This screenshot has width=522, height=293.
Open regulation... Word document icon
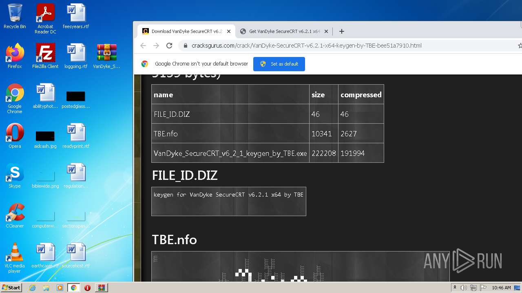[76, 176]
